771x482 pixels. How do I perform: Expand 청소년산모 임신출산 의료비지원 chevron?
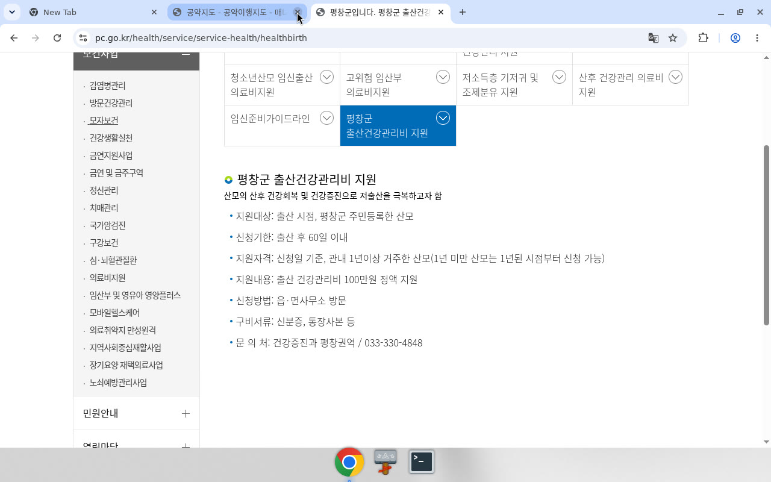[326, 77]
